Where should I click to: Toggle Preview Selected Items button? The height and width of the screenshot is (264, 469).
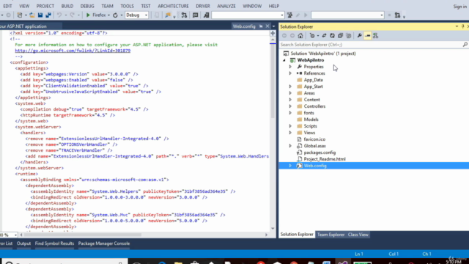coord(368,36)
